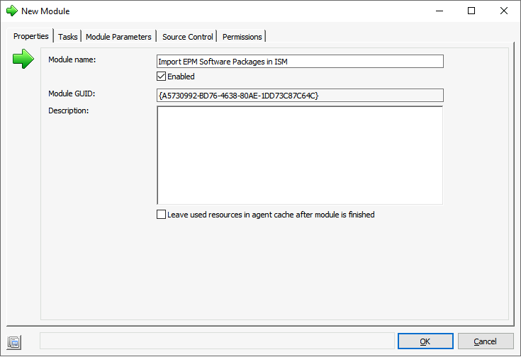Click the Module GUID: label
521x357 pixels.
coord(72,93)
